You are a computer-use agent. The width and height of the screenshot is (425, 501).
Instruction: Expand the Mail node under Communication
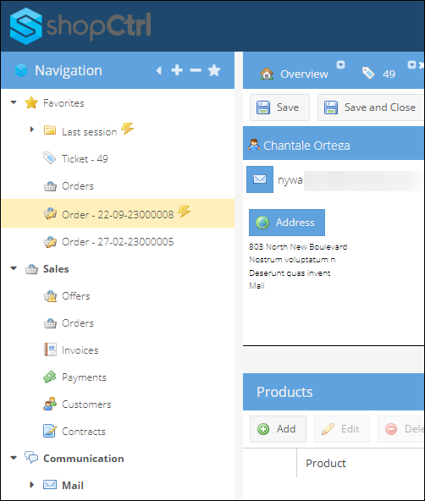31,485
